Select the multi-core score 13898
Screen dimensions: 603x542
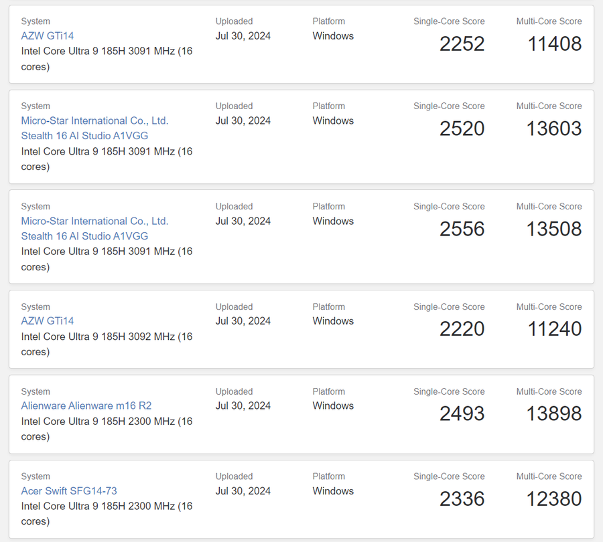(554, 414)
